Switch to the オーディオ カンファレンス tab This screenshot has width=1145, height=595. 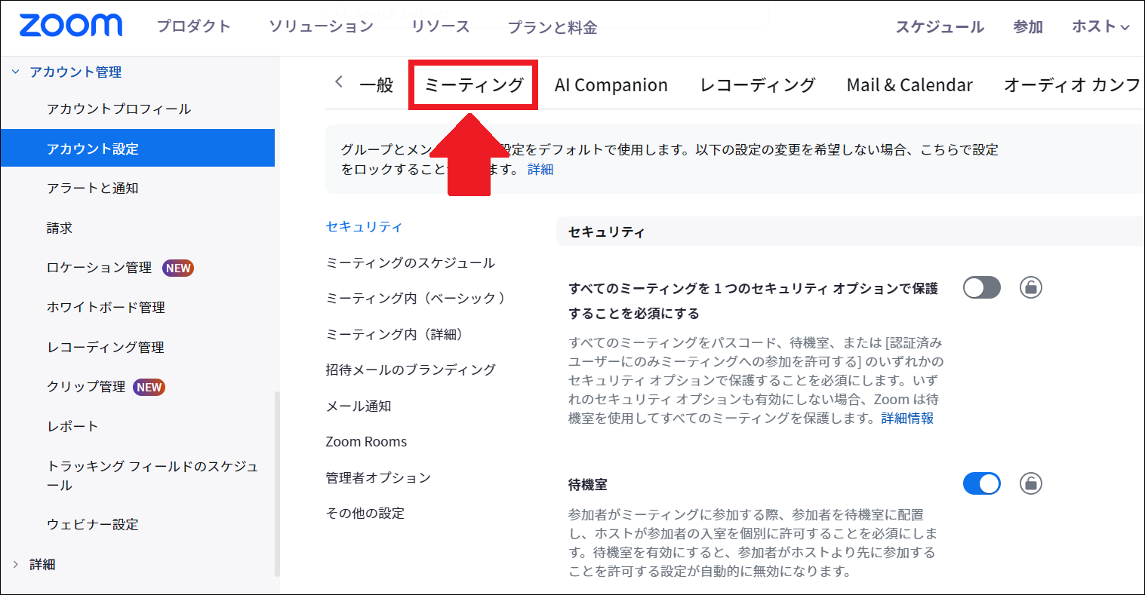[1073, 85]
